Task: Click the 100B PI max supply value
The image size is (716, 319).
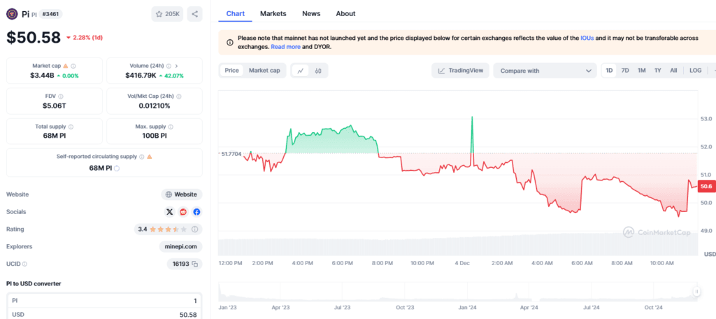Action: pos(155,136)
